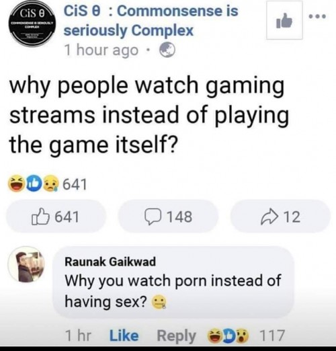Open CiS θ Commonsense is seriously Complex page
Viewport: 336px width, 351px height.
click(151, 21)
